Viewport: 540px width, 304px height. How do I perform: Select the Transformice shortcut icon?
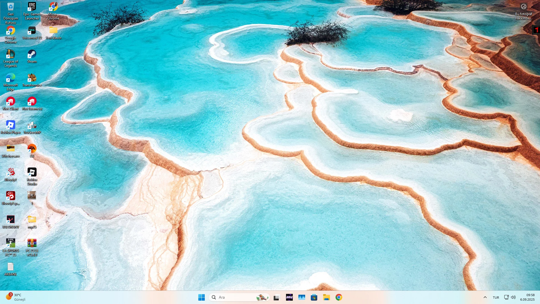point(32,80)
